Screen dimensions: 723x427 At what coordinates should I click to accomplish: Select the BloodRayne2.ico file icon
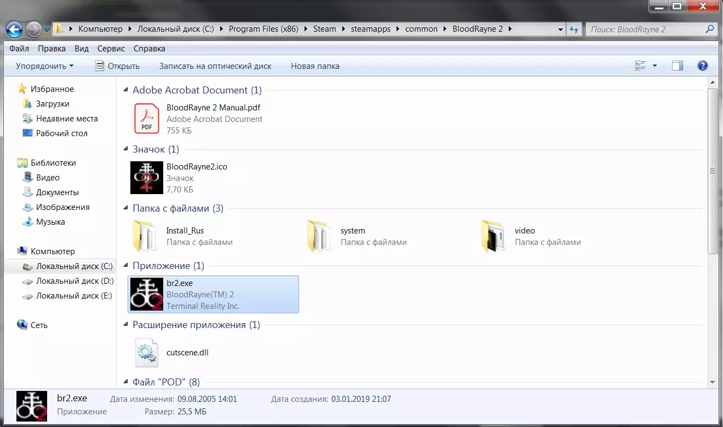147,178
